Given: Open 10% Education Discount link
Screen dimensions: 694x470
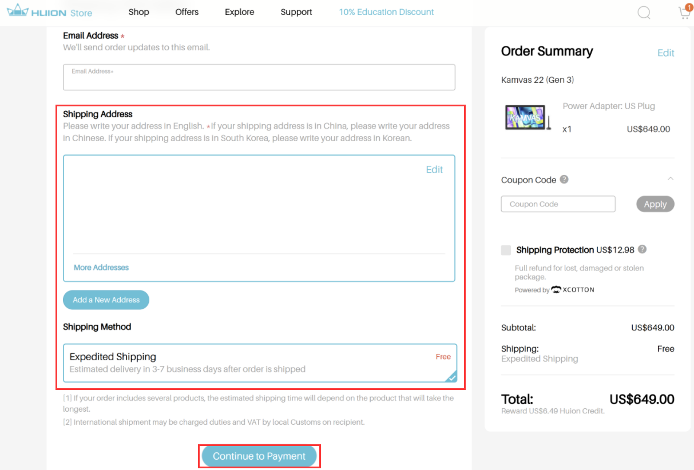Looking at the screenshot, I should [x=386, y=12].
